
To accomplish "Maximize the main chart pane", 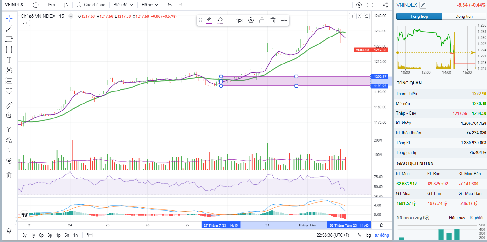I will [x=367, y=17].
